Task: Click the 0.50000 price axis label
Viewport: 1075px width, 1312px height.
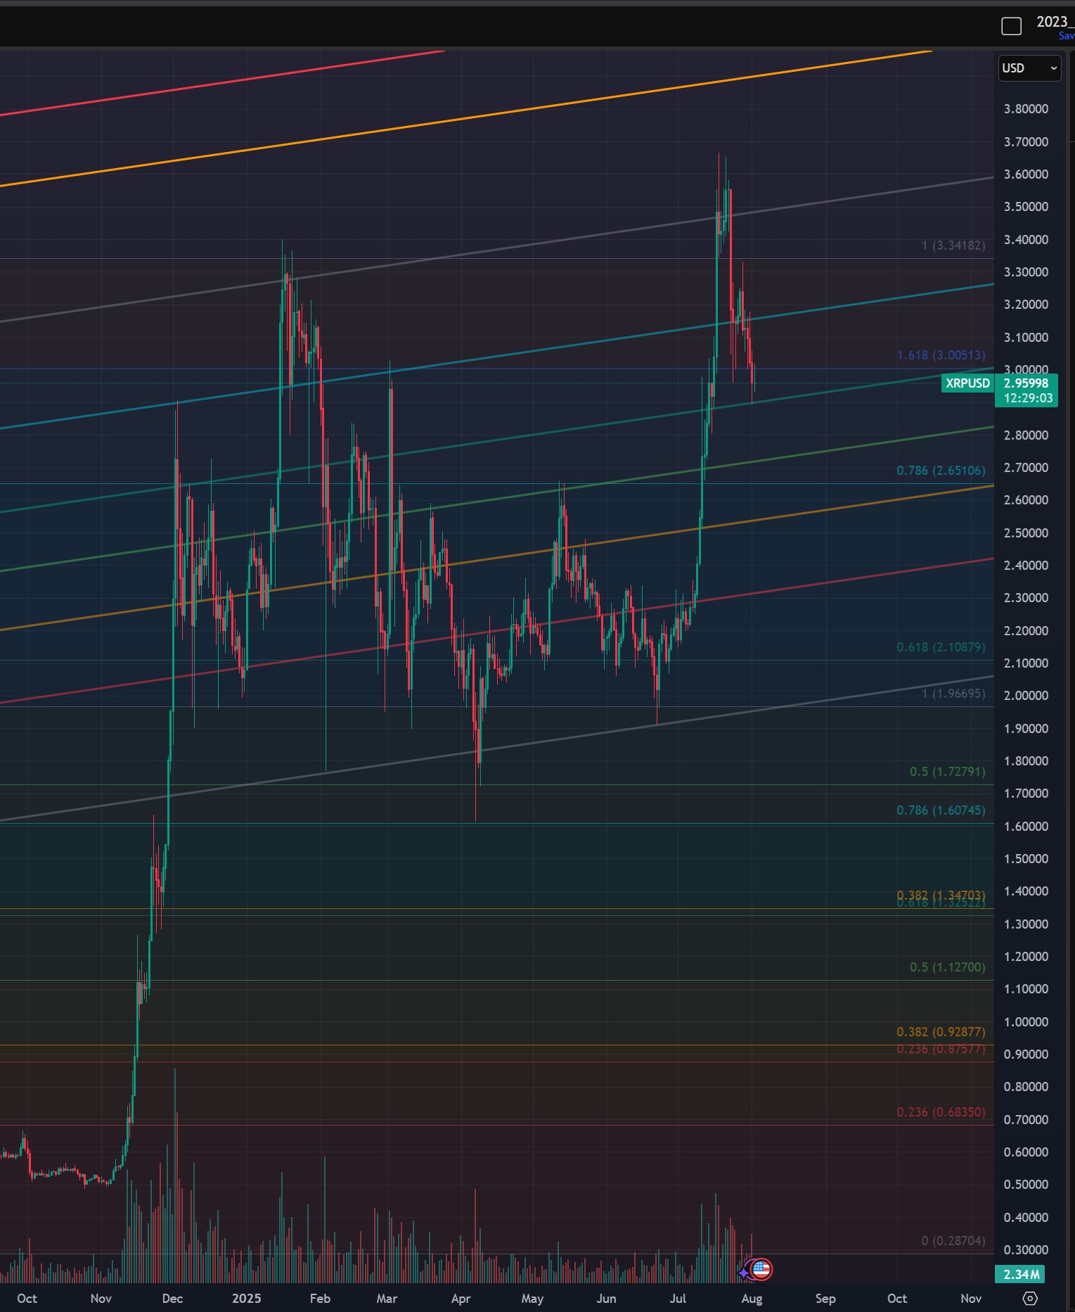Action: [1026, 1185]
